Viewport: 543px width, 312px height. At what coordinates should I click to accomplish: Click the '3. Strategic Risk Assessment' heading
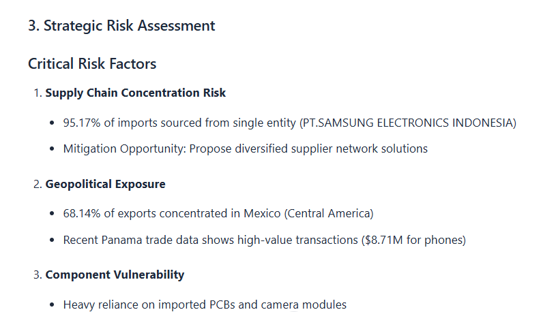click(121, 26)
